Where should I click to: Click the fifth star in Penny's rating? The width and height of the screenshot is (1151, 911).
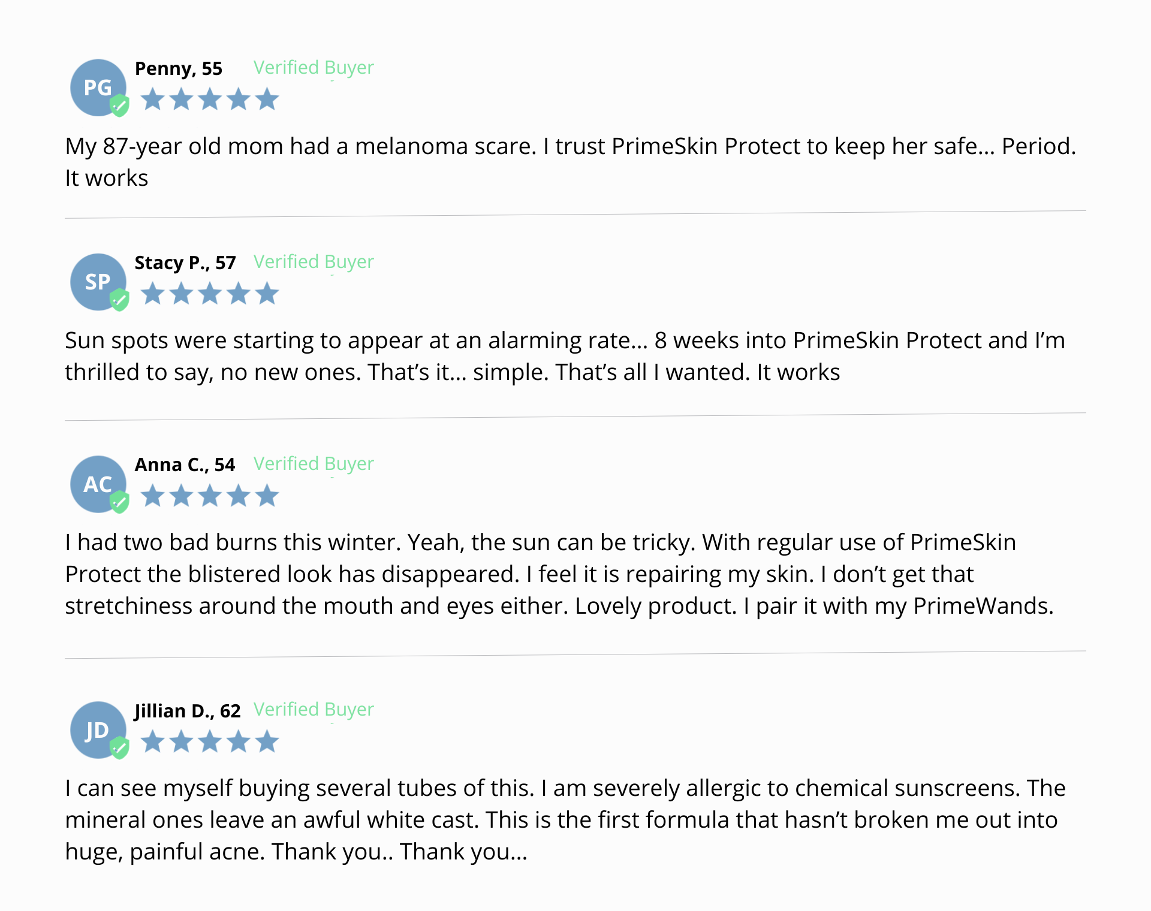tap(267, 99)
